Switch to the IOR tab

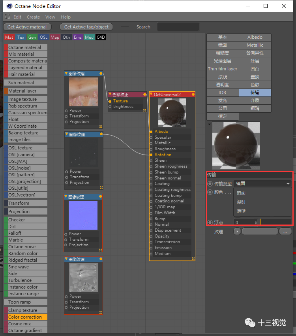point(223,92)
